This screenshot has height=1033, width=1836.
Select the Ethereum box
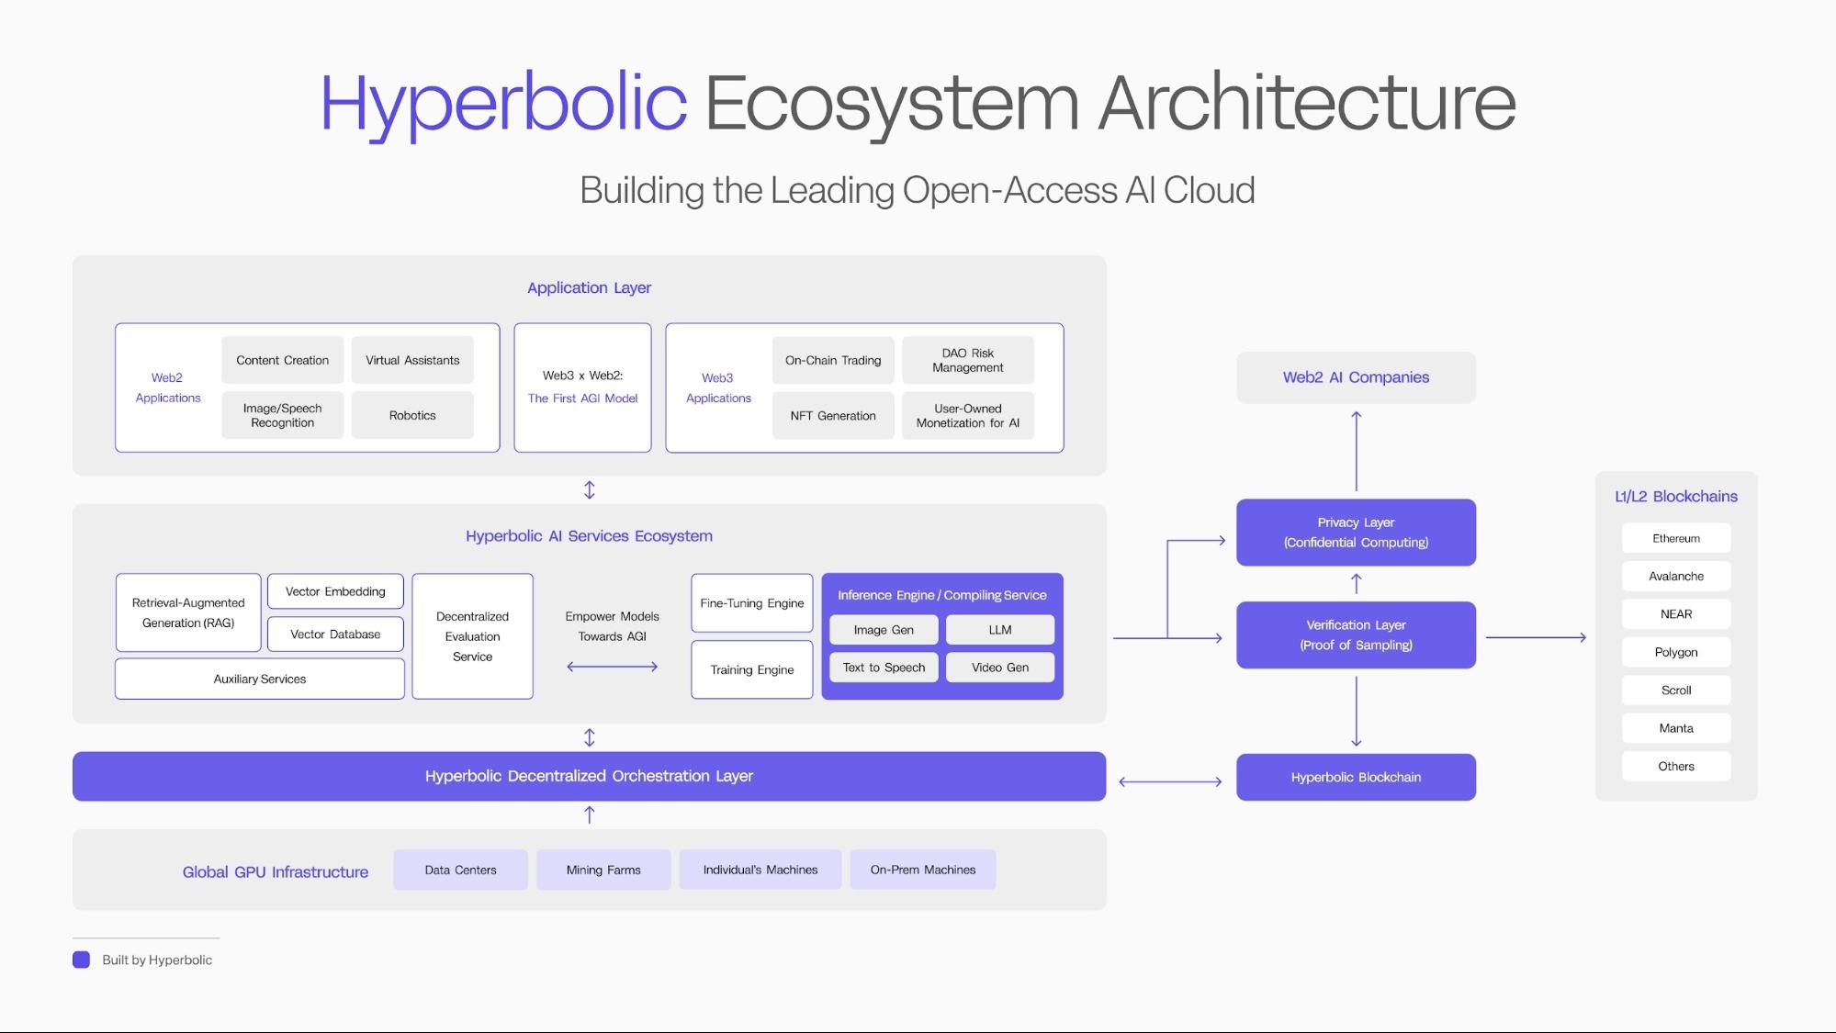point(1676,538)
